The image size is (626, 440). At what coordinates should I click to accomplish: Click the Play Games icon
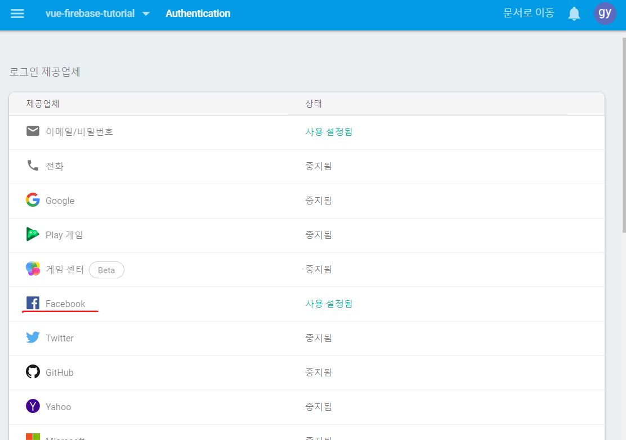tap(33, 234)
